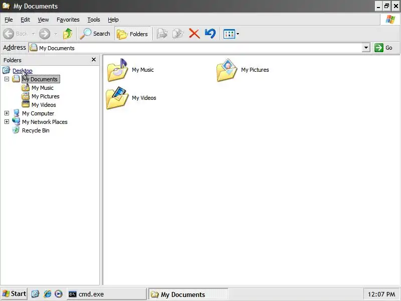This screenshot has height=301, width=401.
Task: Select the large My Pictures folder icon
Action: (x=227, y=70)
